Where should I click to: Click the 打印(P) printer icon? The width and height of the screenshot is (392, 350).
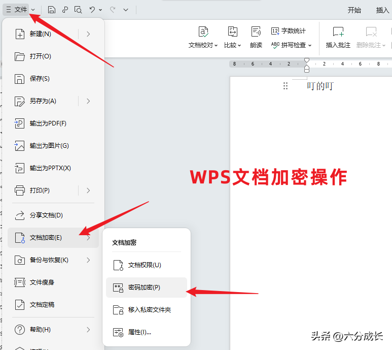[x=19, y=190]
